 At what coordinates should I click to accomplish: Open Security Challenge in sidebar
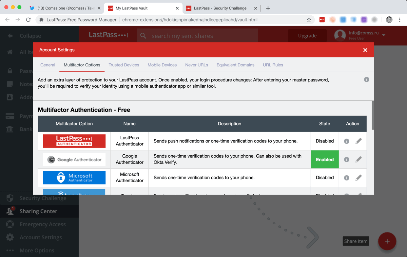[39, 198]
